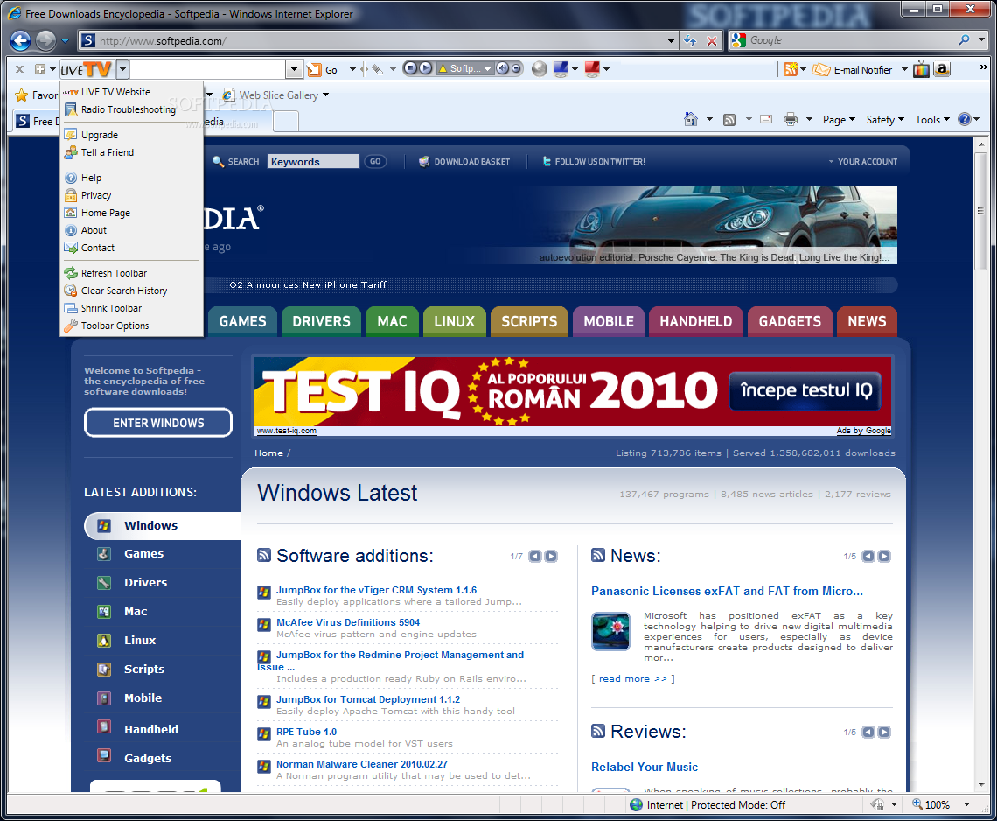Open the E-mail Notifier

point(853,69)
